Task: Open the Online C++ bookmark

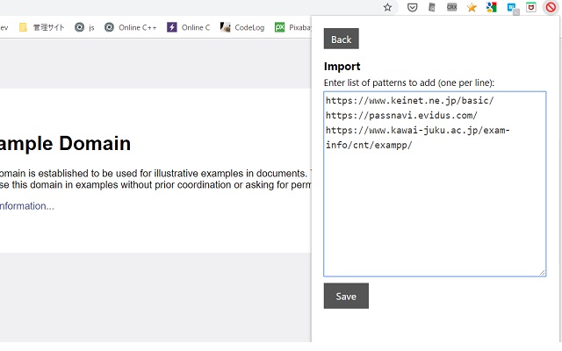Action: pos(130,27)
